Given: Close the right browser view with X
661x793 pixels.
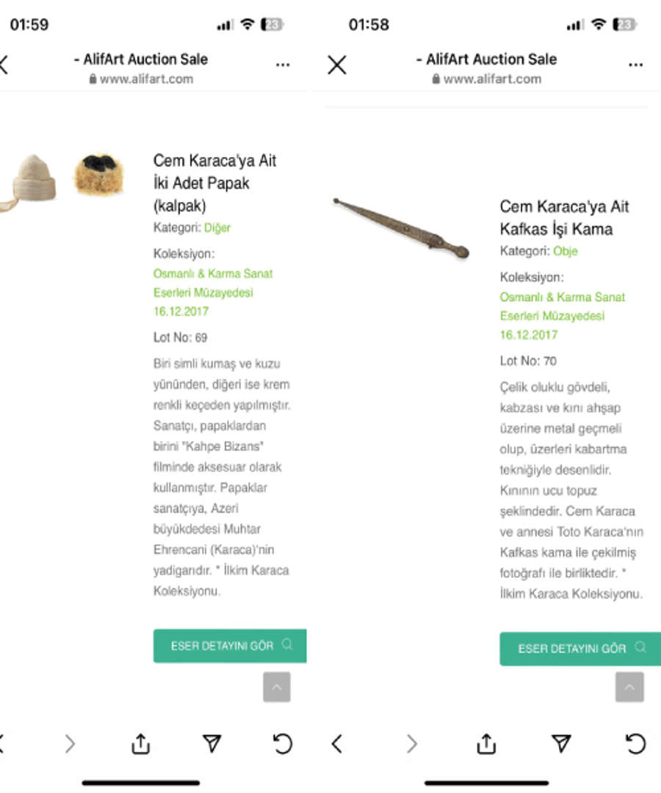Looking at the screenshot, I should (x=337, y=65).
